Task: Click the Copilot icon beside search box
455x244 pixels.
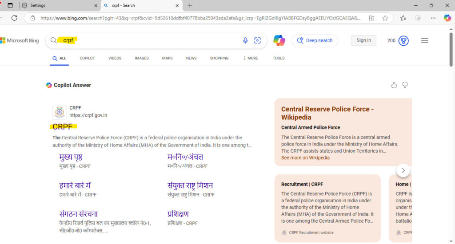Action: click(279, 40)
